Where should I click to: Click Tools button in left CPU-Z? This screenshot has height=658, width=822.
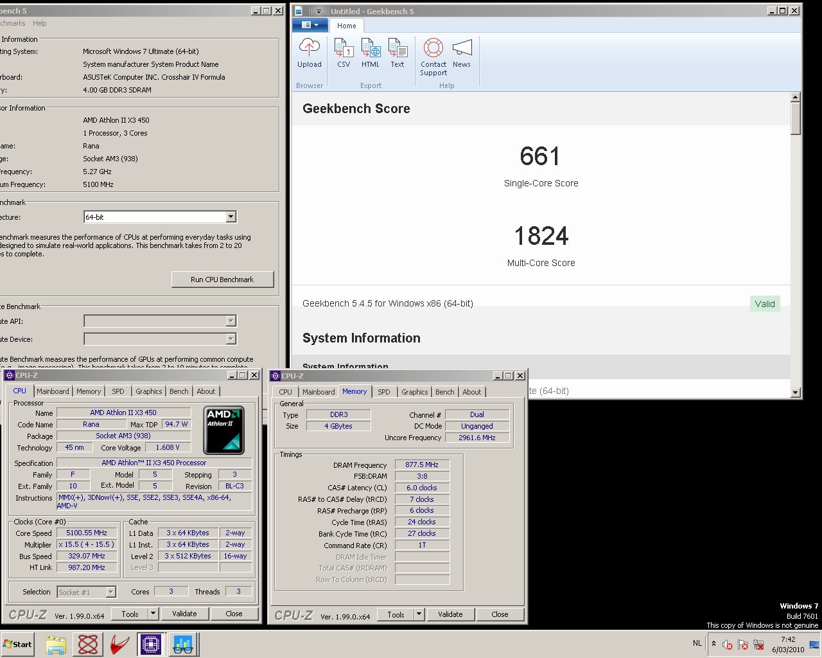pyautogui.click(x=130, y=614)
